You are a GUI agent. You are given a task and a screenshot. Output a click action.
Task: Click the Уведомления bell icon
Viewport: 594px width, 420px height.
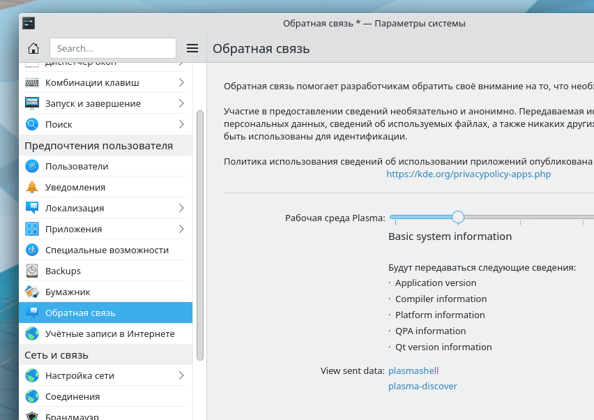(x=32, y=187)
